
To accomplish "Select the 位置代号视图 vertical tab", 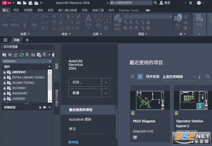I will (57, 98).
